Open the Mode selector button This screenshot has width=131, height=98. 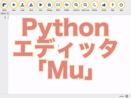point(4,6)
